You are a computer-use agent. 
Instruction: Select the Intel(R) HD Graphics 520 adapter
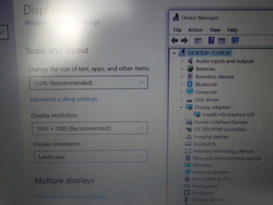[224, 115]
